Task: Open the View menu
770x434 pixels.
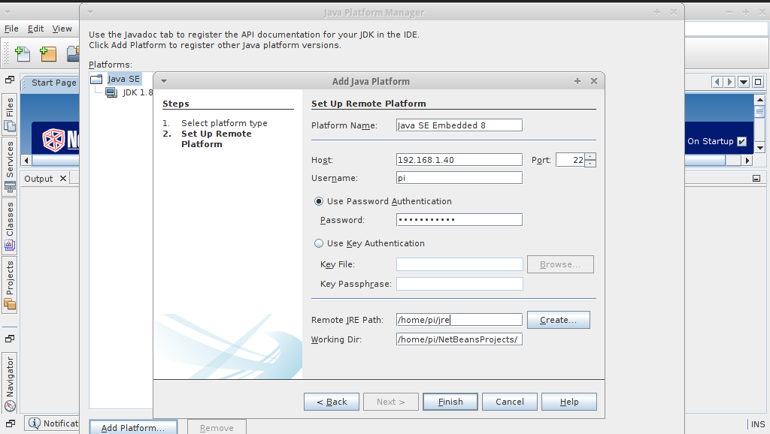Action: (62, 28)
